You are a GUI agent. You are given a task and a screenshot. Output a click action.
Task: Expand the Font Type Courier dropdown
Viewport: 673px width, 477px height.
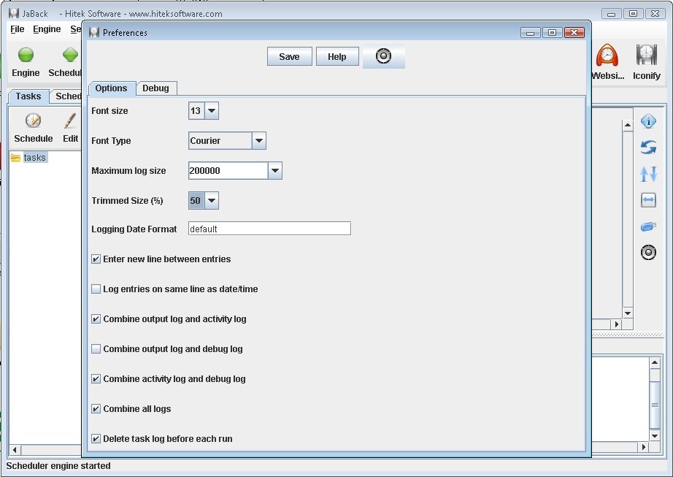(x=259, y=141)
